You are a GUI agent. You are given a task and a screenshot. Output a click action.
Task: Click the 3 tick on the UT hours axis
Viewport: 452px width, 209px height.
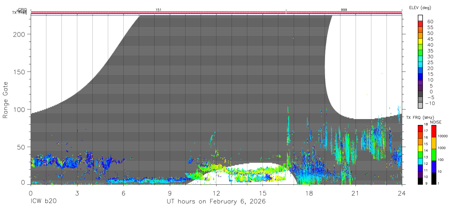(x=77, y=193)
